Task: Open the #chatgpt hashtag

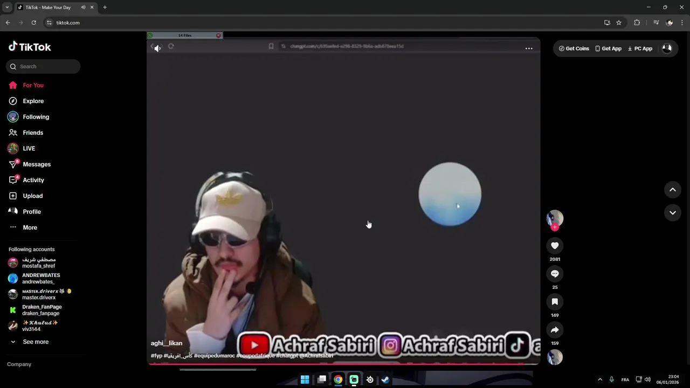Action: pos(286,356)
